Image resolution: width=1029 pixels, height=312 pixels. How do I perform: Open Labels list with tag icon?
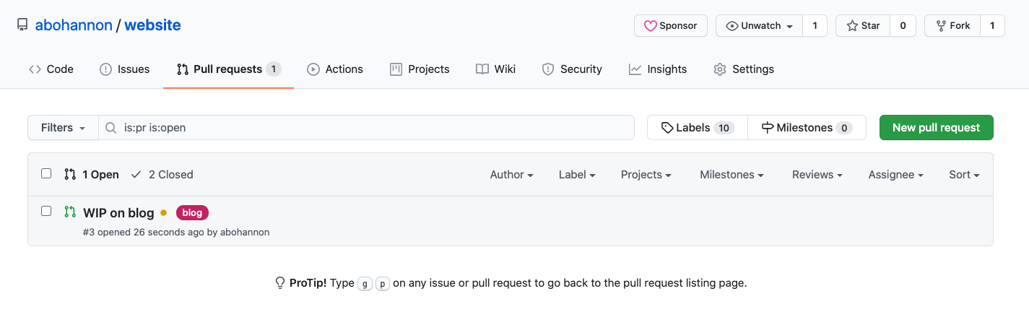[698, 128]
